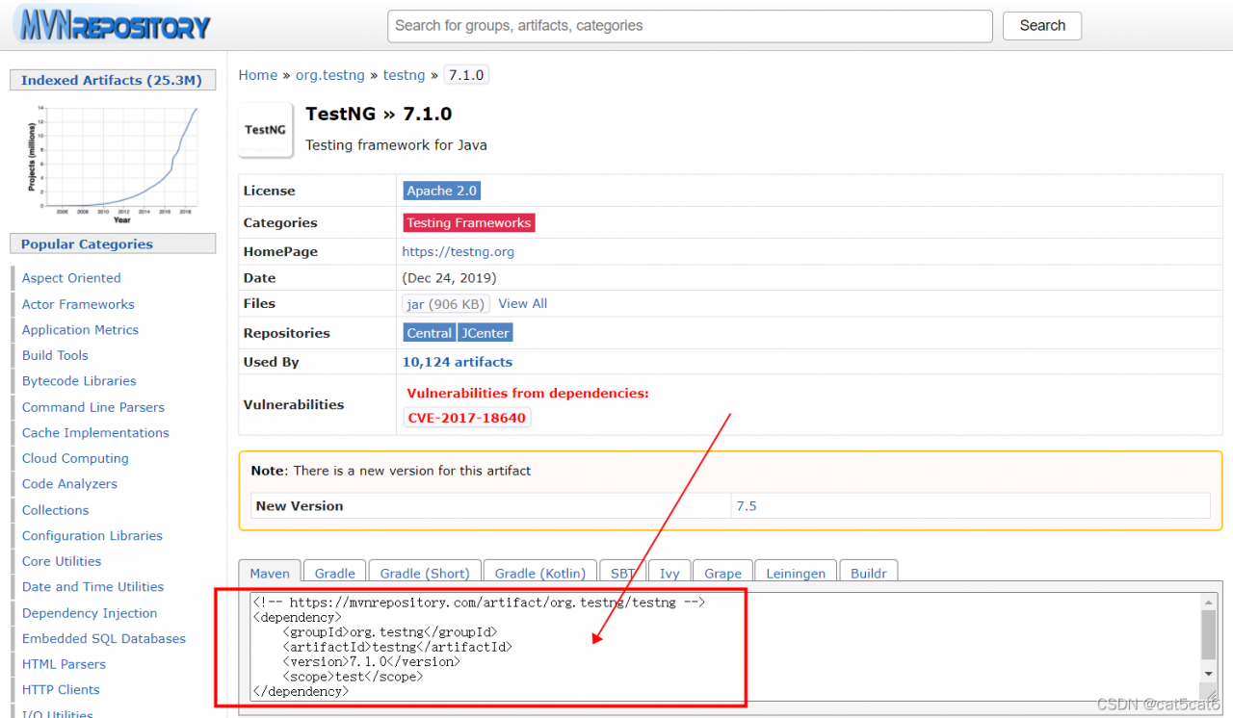Click the TestNG artifact logo thumbnail
This screenshot has width=1233, height=718.
[x=266, y=130]
